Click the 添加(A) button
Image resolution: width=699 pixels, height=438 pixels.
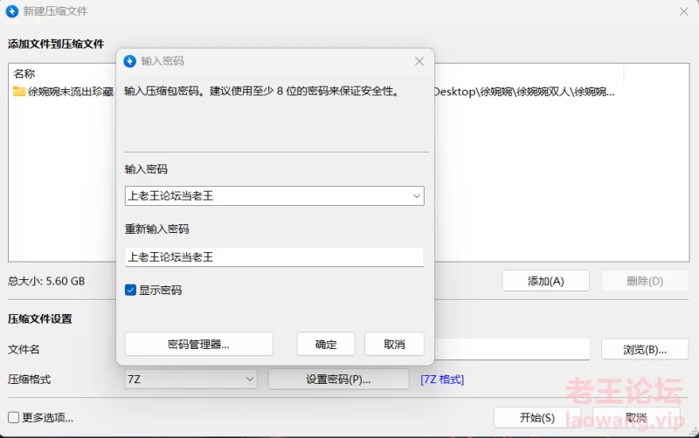point(545,281)
